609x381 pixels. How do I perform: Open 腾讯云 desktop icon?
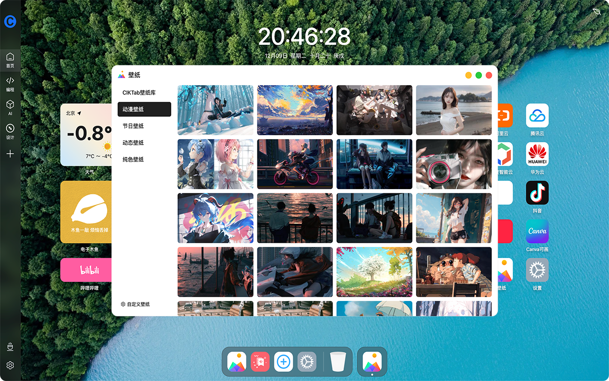[537, 115]
